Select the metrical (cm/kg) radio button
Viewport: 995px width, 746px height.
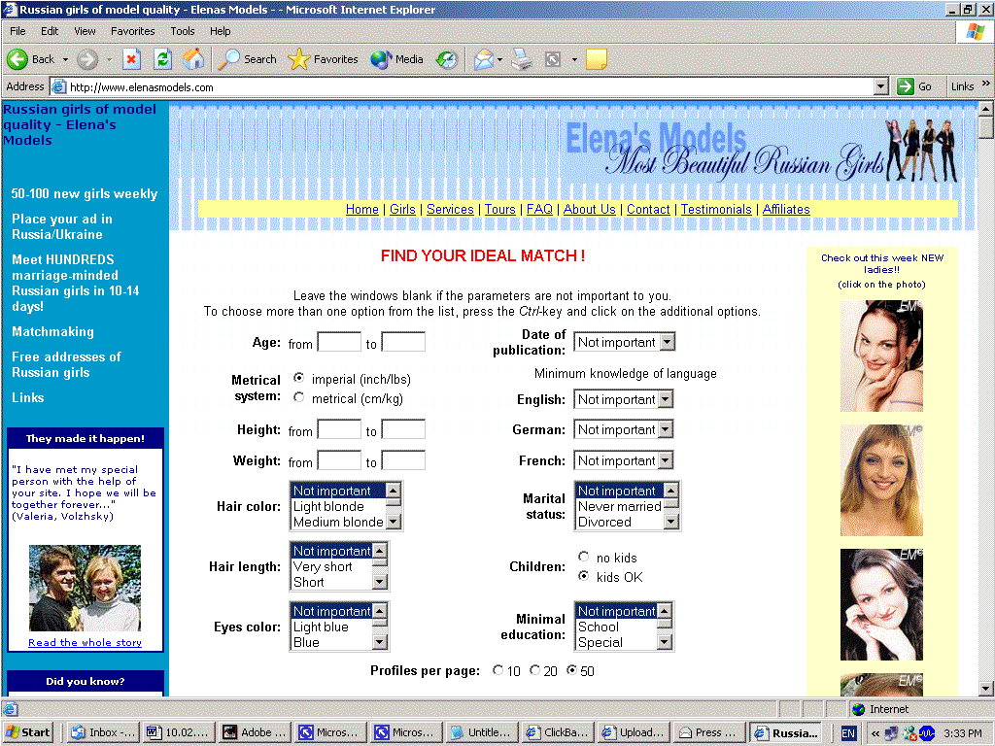pyautogui.click(x=299, y=397)
